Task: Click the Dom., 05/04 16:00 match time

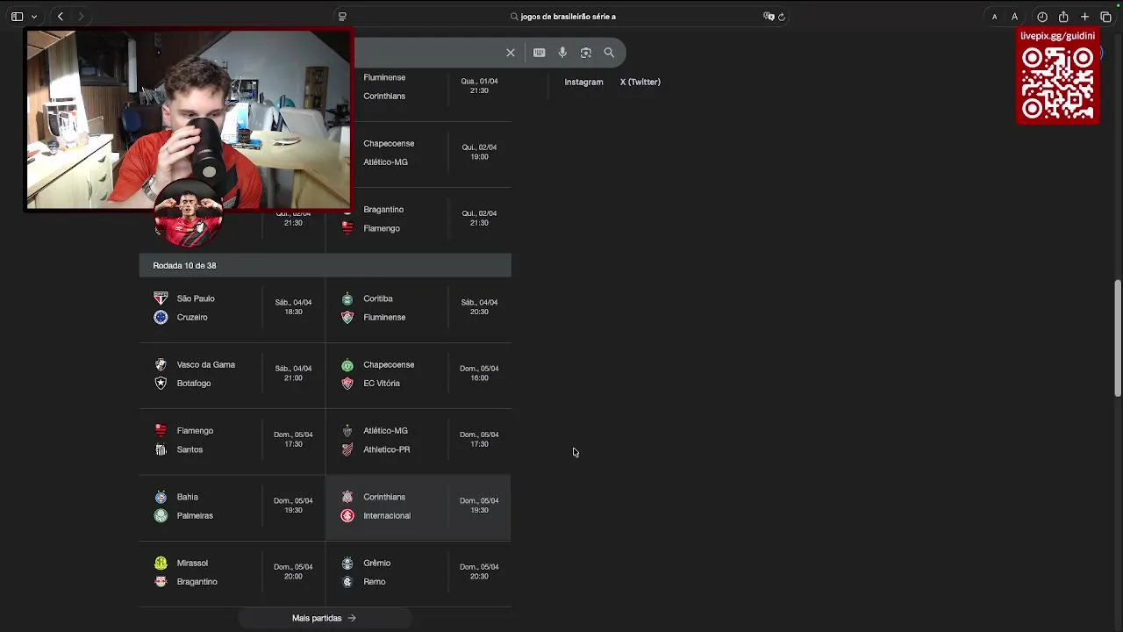Action: tap(479, 373)
